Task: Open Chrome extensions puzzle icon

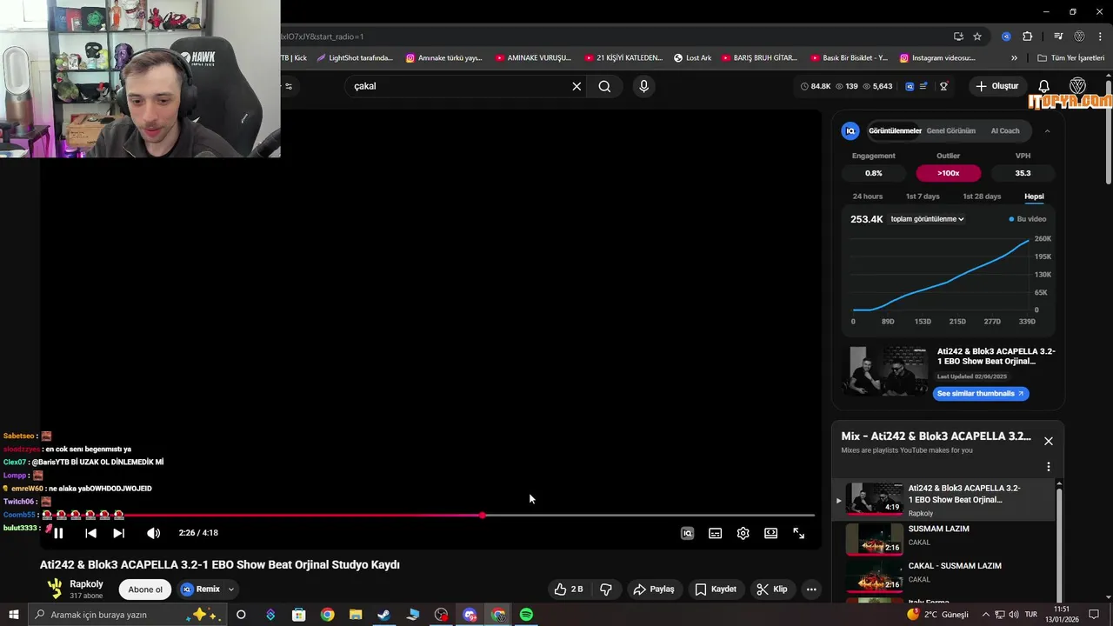Action: click(x=1028, y=37)
